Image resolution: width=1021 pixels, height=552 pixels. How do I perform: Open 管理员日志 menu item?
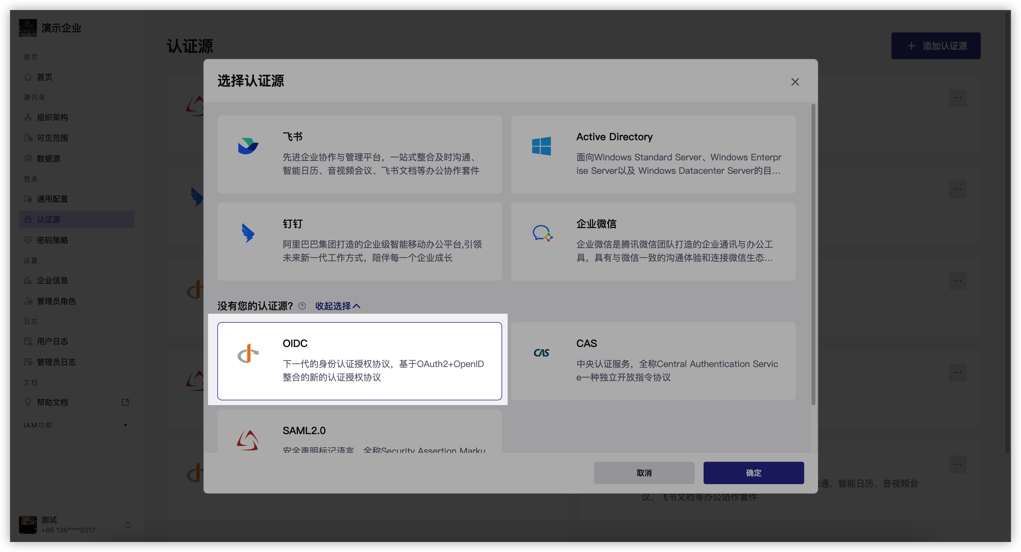pyautogui.click(x=77, y=362)
